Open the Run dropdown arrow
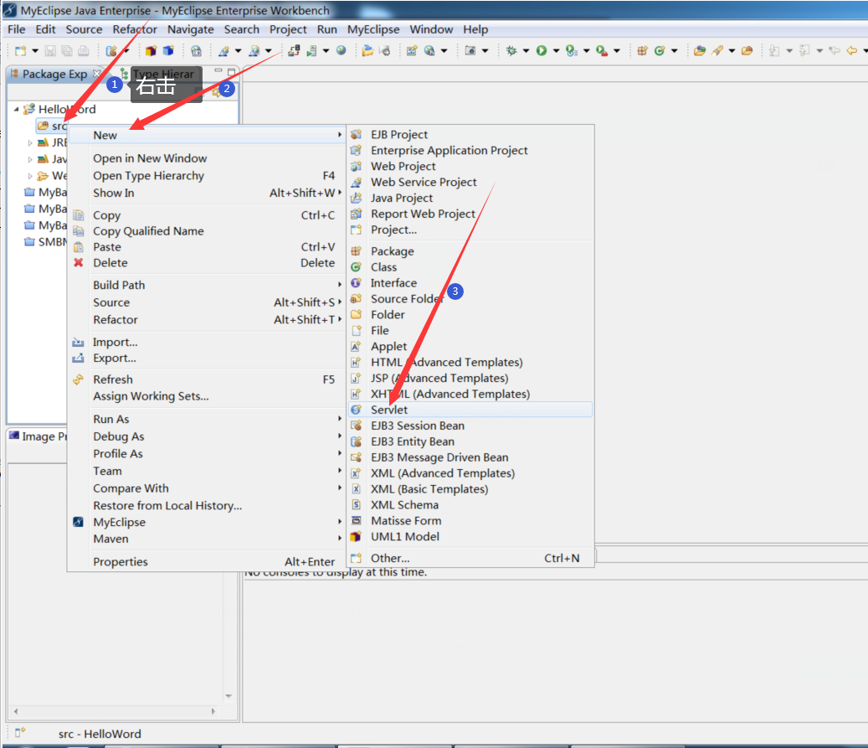The width and height of the screenshot is (868, 748). click(556, 51)
